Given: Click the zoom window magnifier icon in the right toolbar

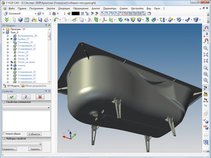Looking at the screenshot, I should coord(206,48).
